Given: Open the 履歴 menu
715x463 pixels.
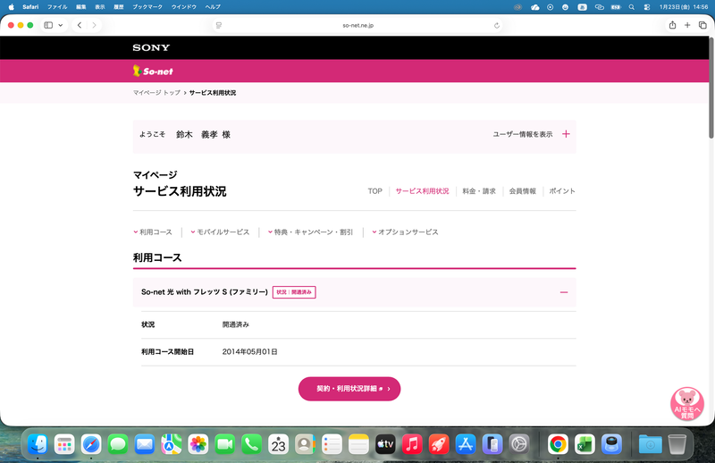Looking at the screenshot, I should [119, 7].
